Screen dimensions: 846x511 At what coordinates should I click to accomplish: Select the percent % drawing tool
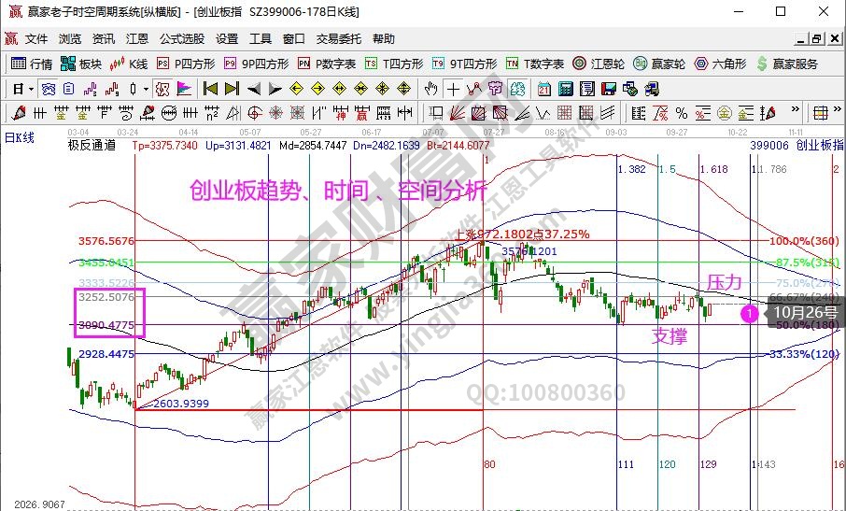tap(682, 113)
